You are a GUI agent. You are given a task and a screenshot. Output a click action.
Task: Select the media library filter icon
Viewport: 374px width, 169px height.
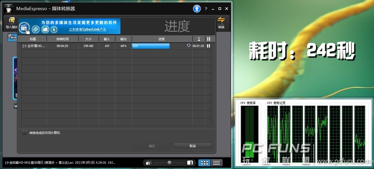pos(12,37)
